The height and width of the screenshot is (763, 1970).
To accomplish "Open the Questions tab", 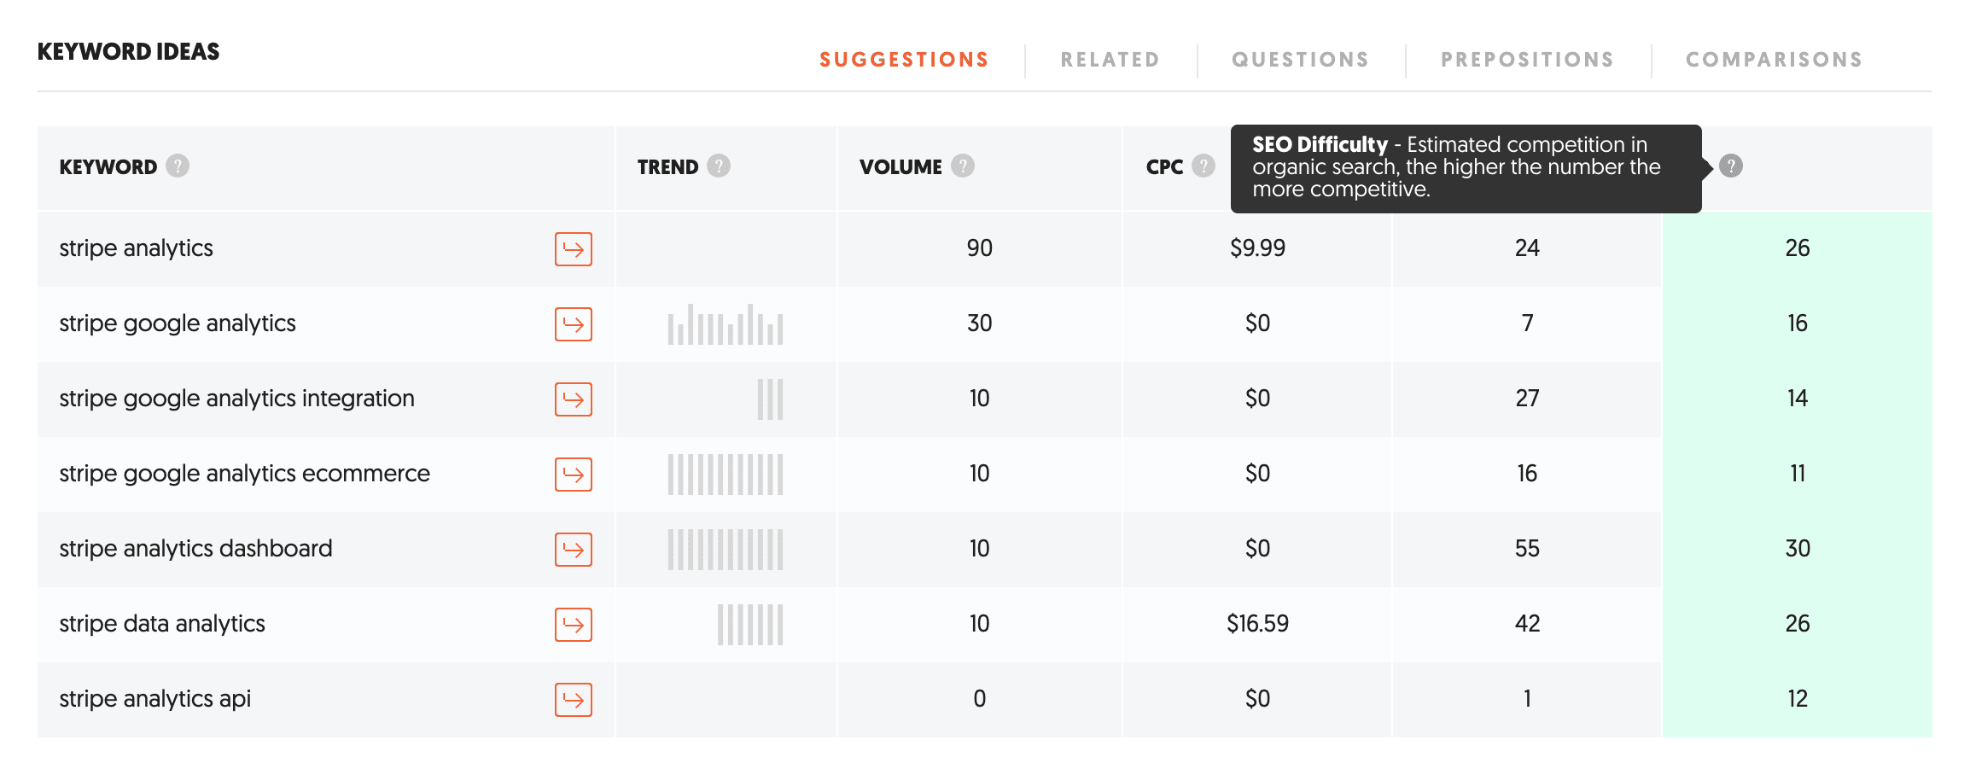I will [x=1300, y=60].
